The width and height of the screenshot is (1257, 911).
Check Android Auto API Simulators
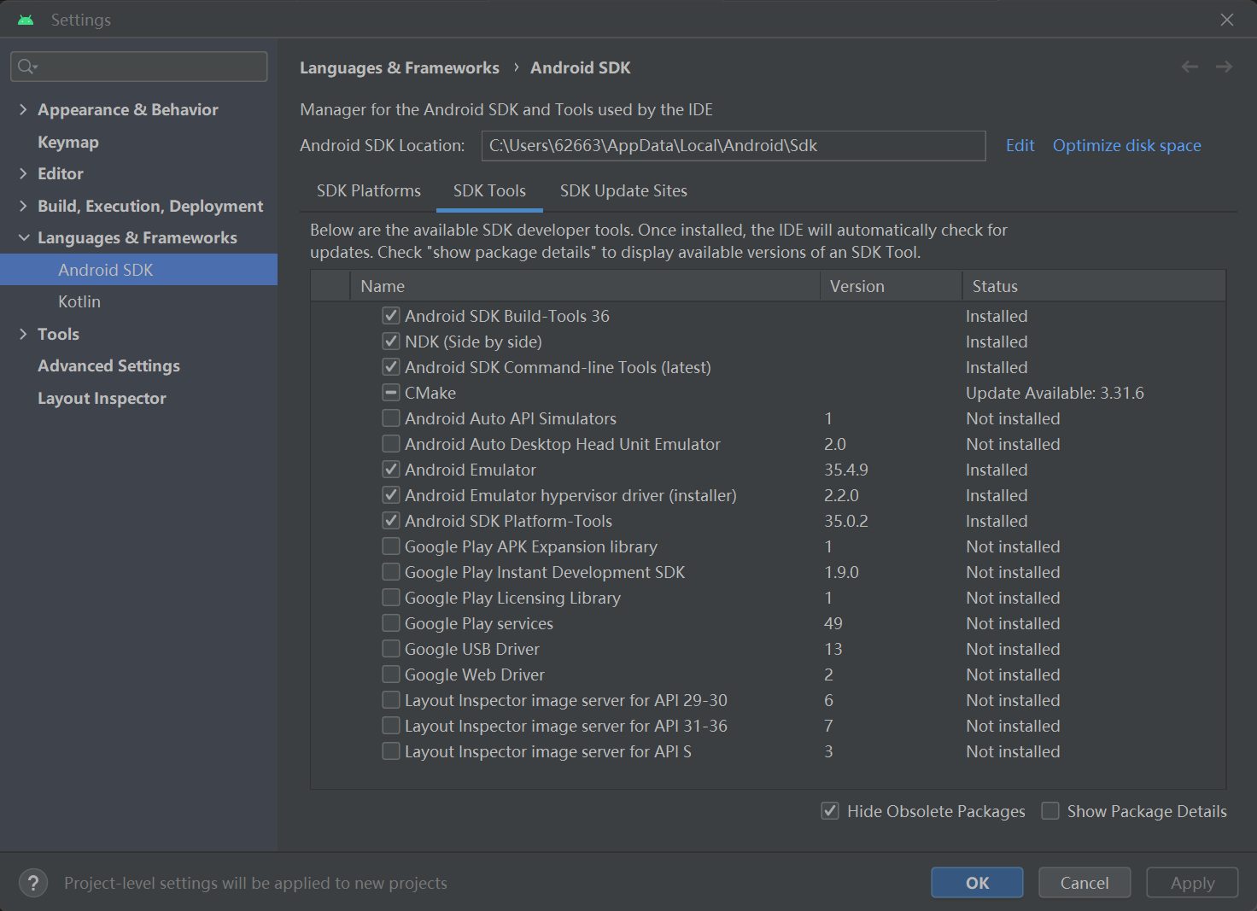pos(391,418)
